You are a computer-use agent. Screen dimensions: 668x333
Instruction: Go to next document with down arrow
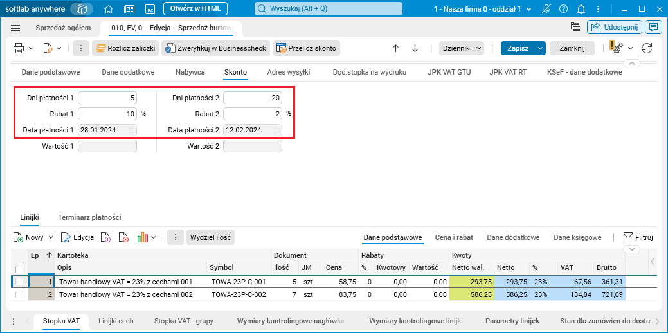pos(415,49)
